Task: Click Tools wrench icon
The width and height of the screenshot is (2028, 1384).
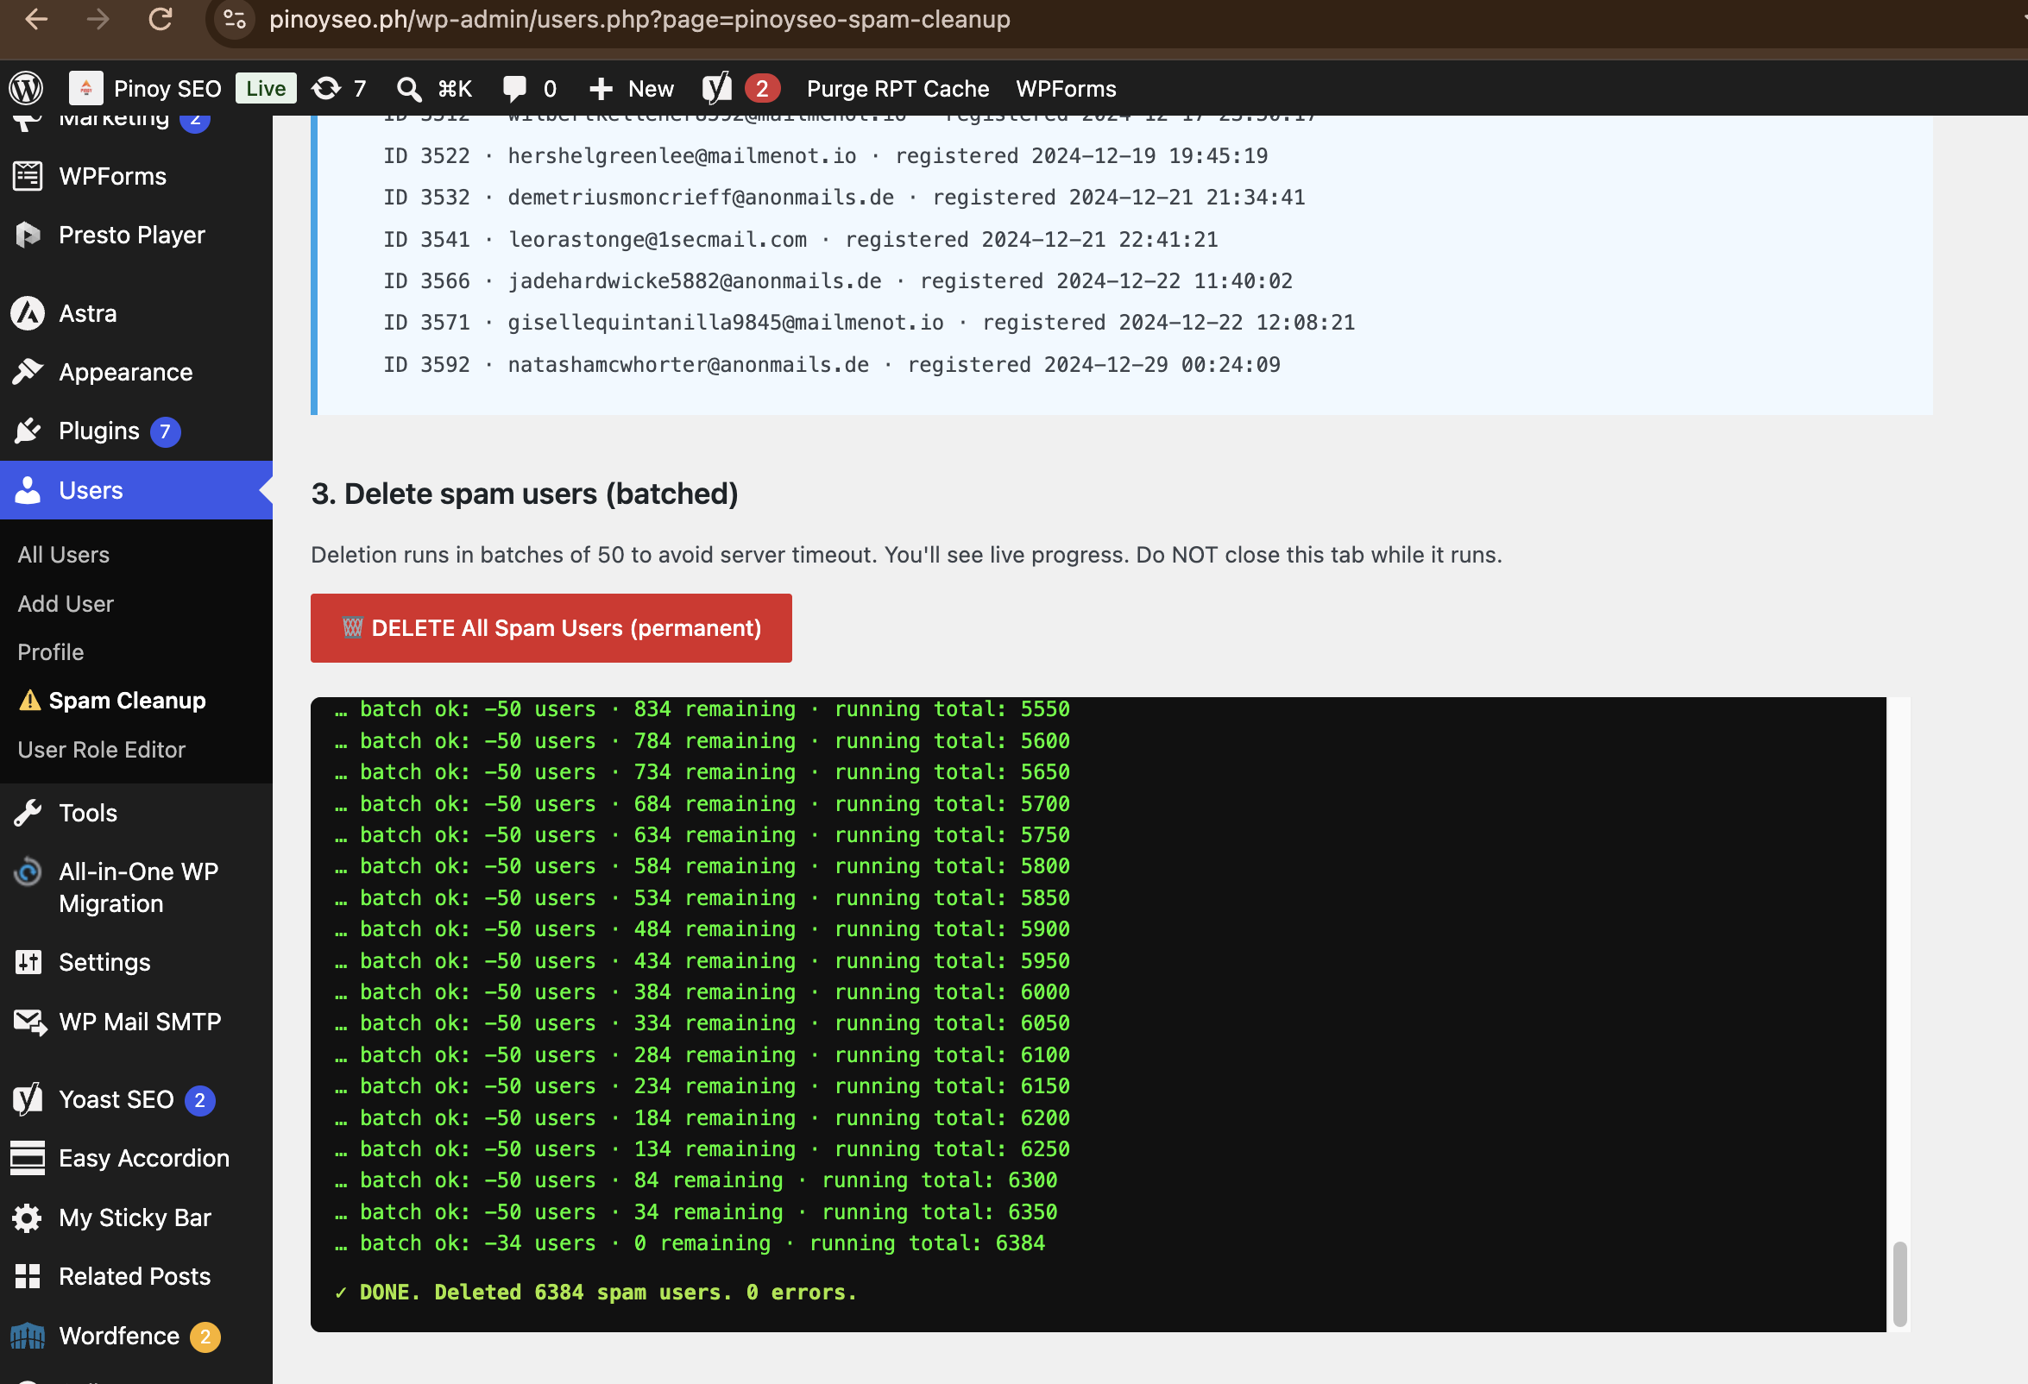Action: pyautogui.click(x=28, y=813)
